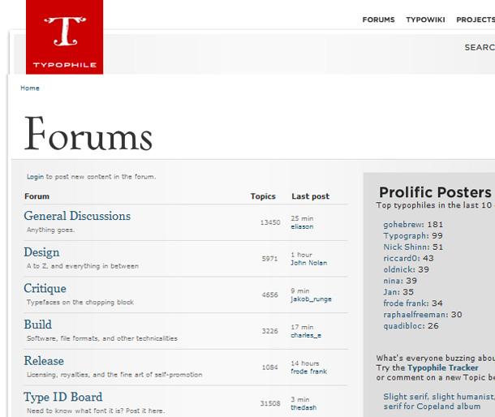Click topic count 3226

(x=269, y=331)
